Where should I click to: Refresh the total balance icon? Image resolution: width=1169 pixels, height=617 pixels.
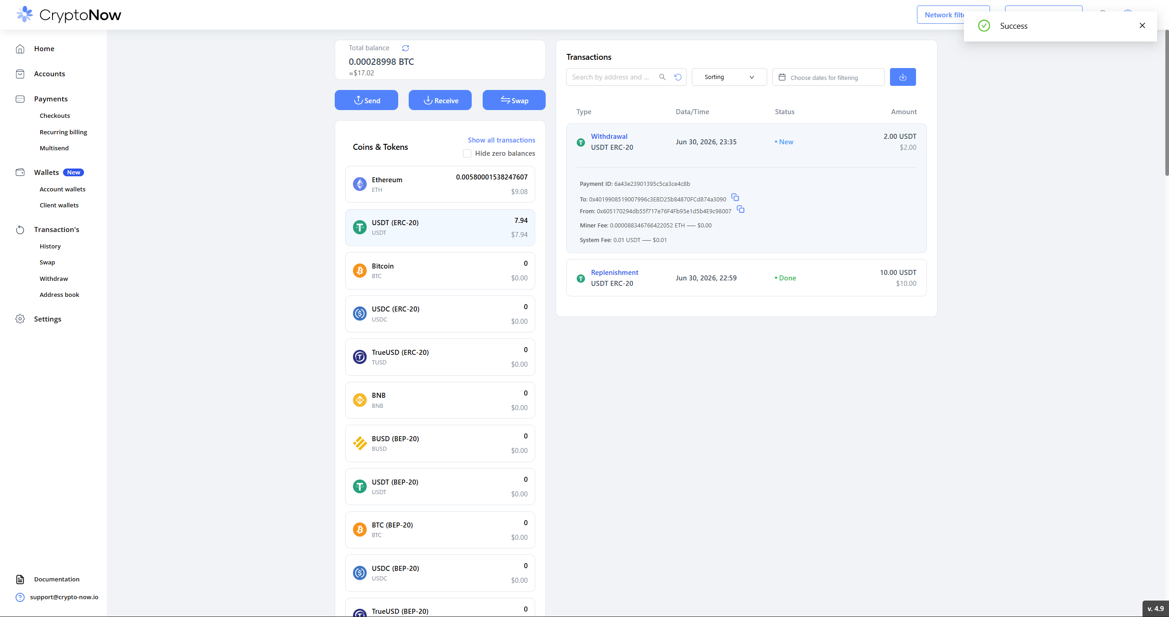405,48
